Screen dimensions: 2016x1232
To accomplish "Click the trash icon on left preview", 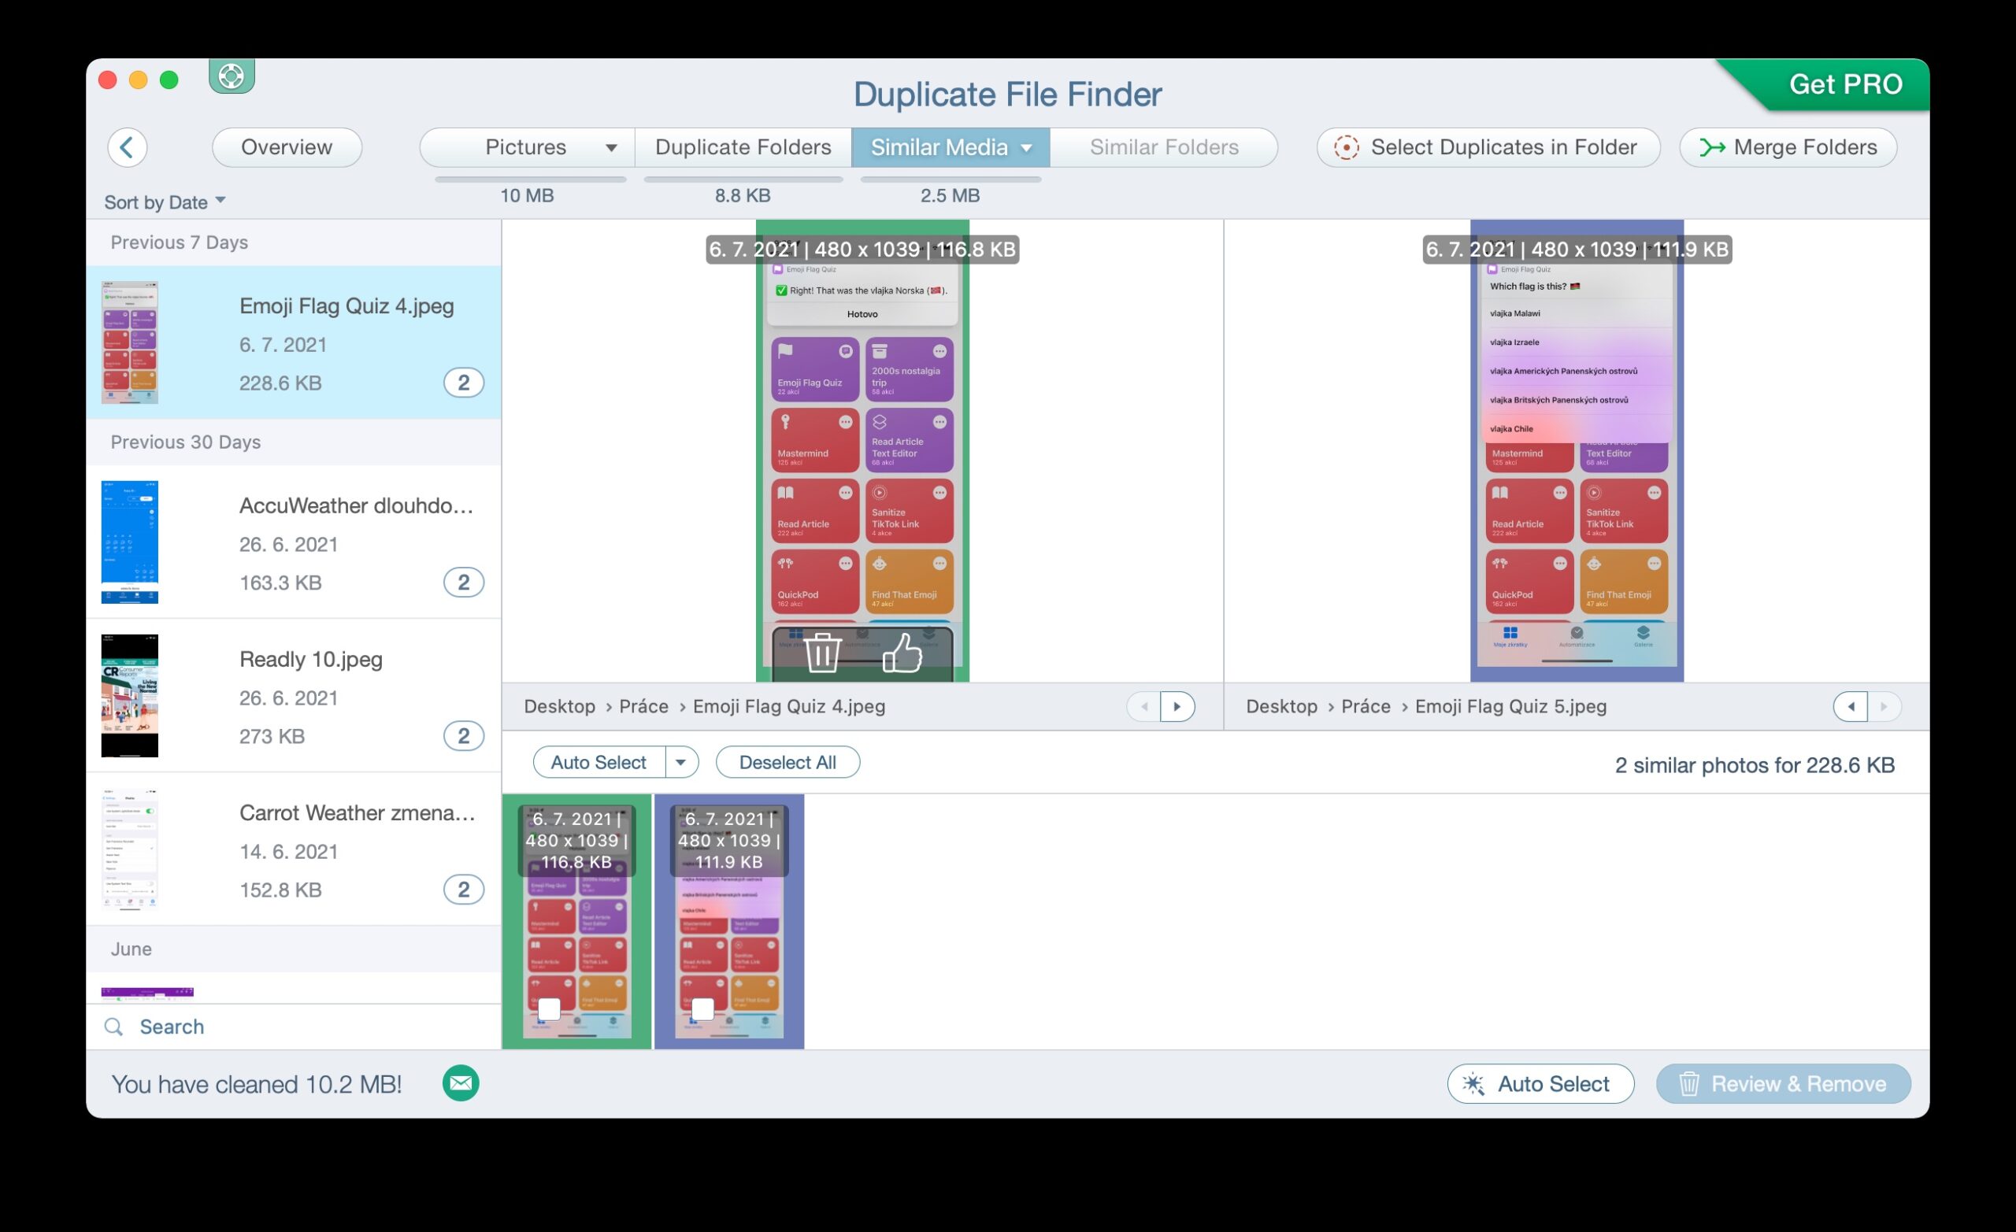I will point(822,652).
